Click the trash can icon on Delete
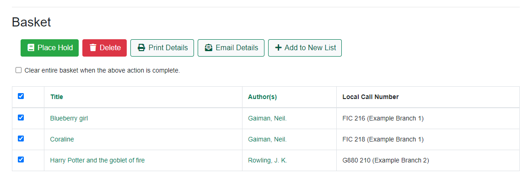Screen dimensions: 528x183 pos(93,48)
